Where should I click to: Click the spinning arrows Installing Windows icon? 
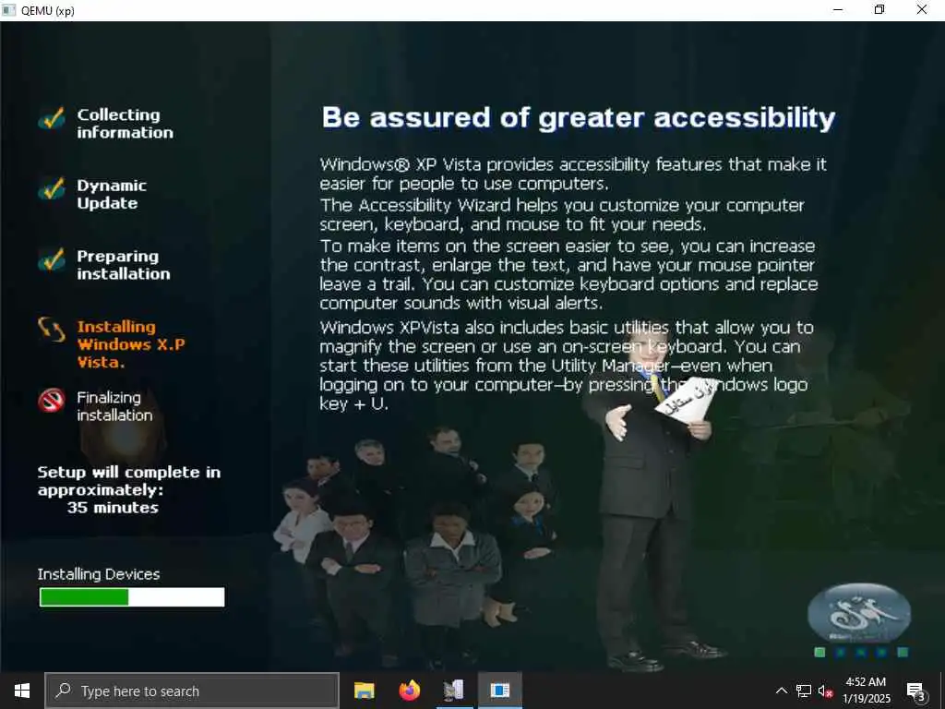tap(52, 330)
